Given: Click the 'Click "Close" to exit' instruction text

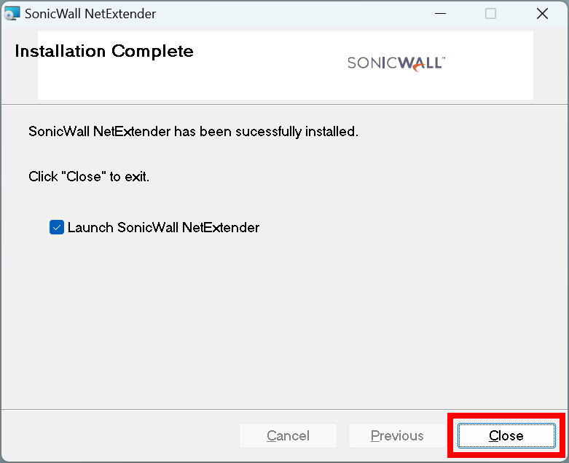Looking at the screenshot, I should click(89, 177).
